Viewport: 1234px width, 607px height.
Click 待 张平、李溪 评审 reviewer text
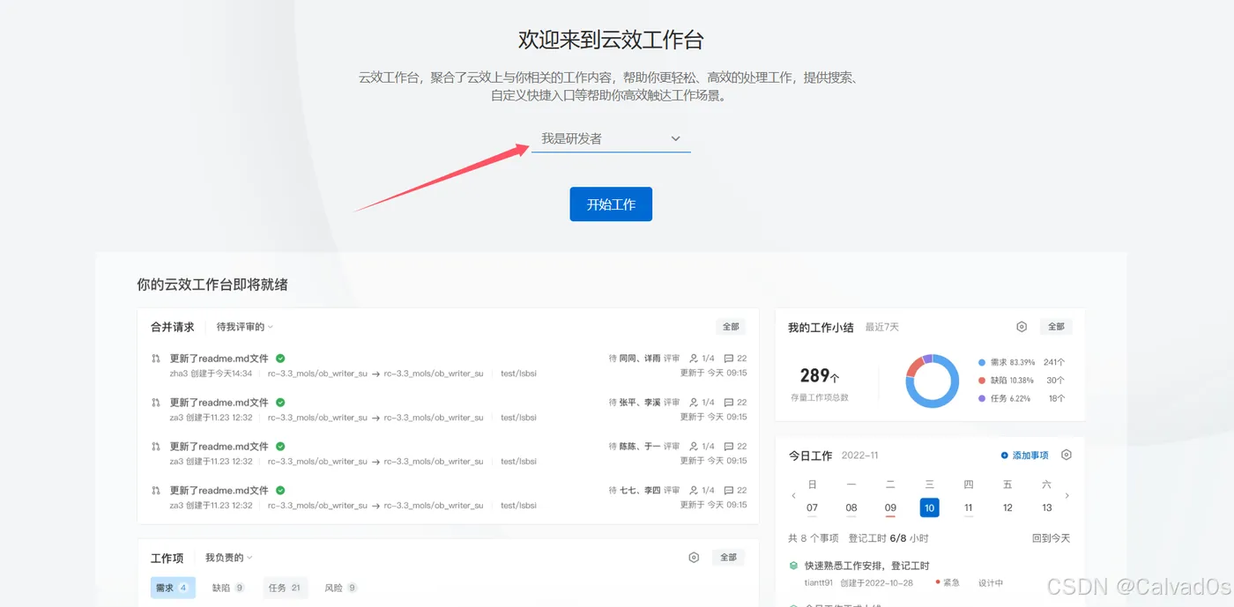(644, 403)
